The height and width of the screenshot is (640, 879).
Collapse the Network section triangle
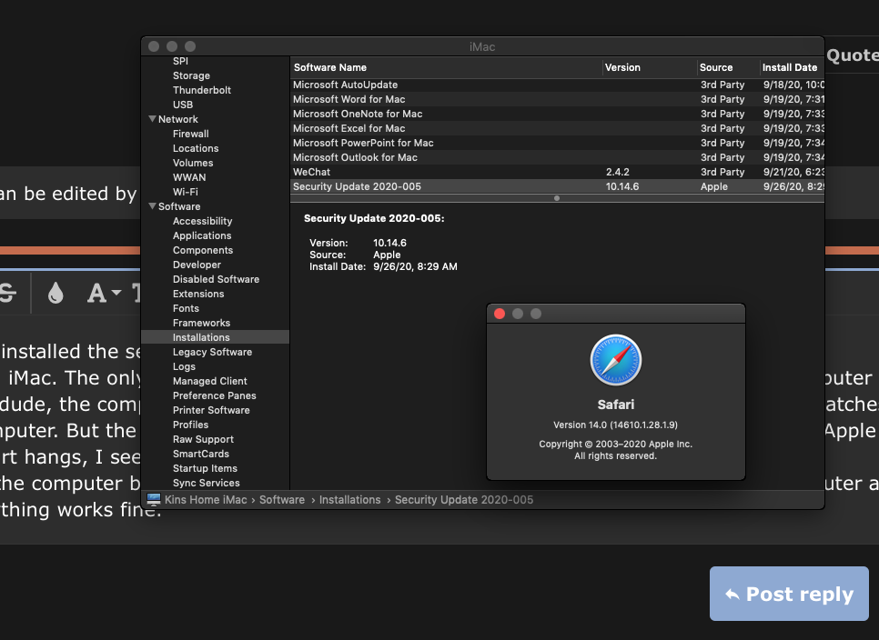[x=152, y=119]
